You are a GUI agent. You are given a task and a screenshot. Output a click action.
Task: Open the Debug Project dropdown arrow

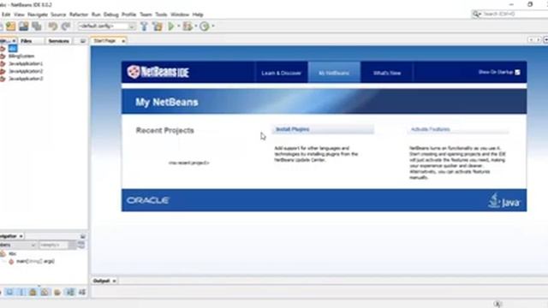[196, 26]
